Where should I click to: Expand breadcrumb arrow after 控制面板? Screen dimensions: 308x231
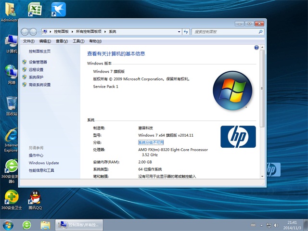pyautogui.click(x=73, y=32)
